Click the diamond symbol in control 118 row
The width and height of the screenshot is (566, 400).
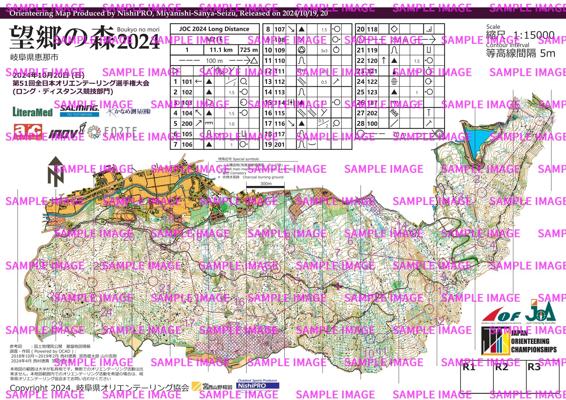click(x=394, y=29)
